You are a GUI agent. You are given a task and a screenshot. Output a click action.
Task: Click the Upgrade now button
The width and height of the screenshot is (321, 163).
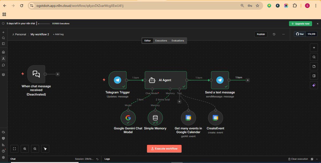[x=300, y=24]
